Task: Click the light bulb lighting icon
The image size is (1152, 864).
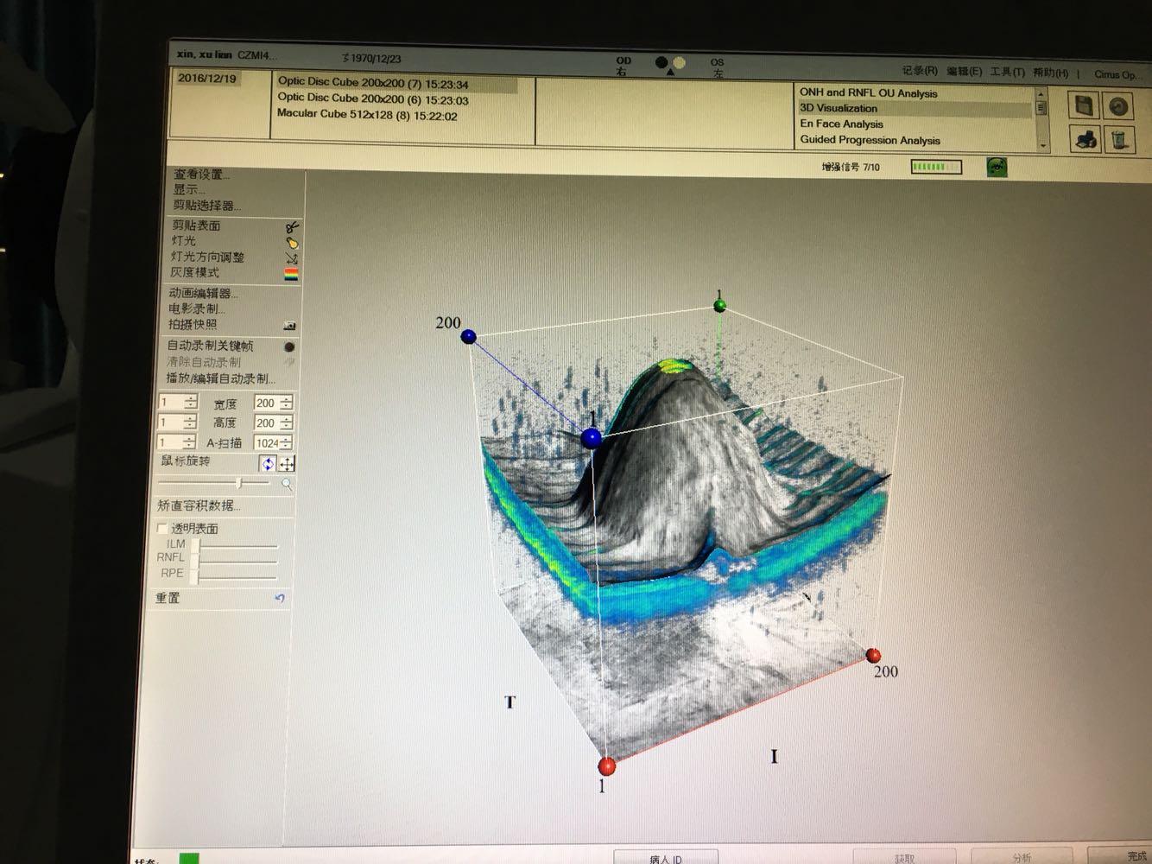Action: (292, 242)
